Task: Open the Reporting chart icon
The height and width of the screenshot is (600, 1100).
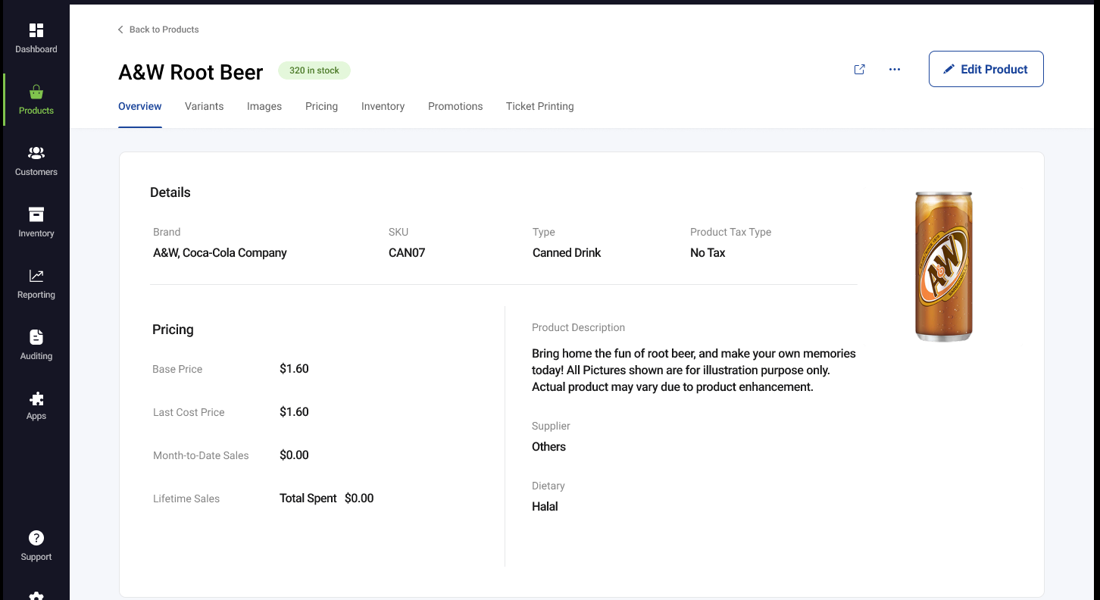Action: (36, 276)
